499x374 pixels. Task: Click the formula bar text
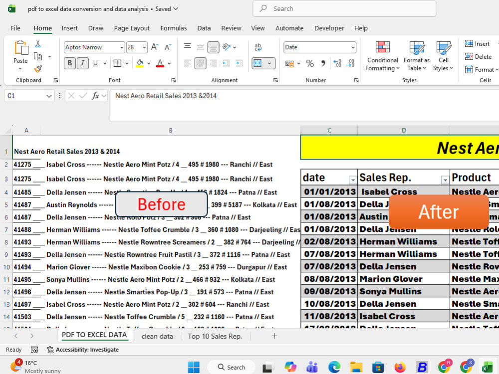coord(166,96)
